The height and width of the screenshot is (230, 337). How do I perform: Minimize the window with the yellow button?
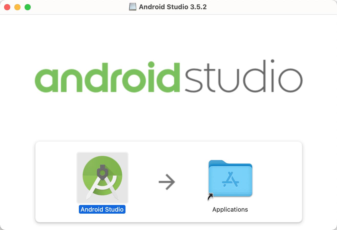tap(17, 7)
